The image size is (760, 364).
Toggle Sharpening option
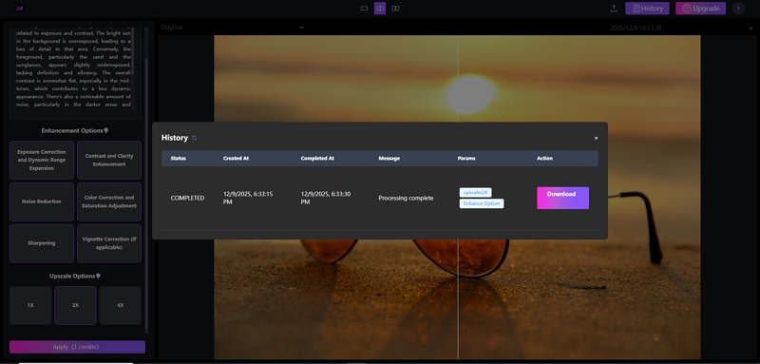42,243
